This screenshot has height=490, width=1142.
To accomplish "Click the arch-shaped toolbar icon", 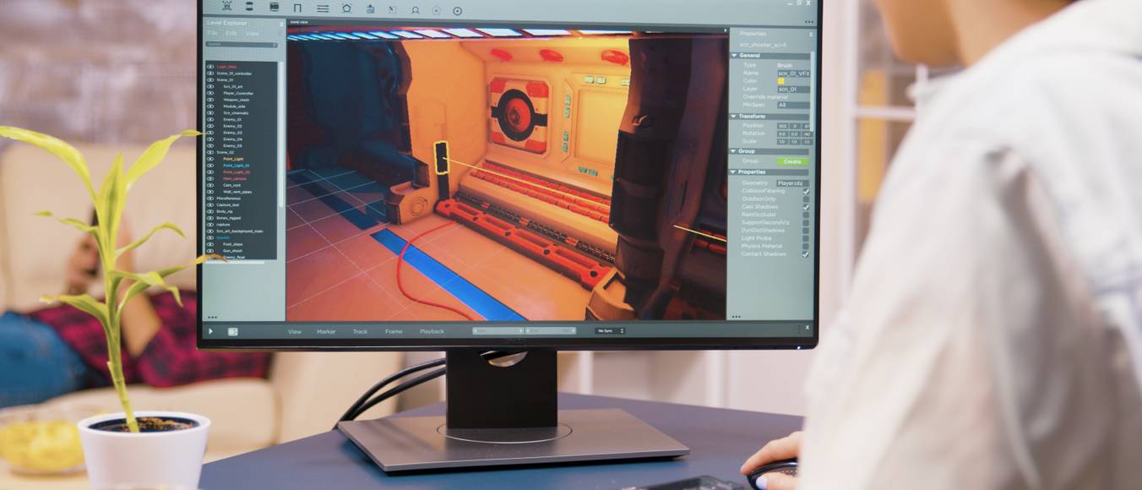I will (297, 8).
